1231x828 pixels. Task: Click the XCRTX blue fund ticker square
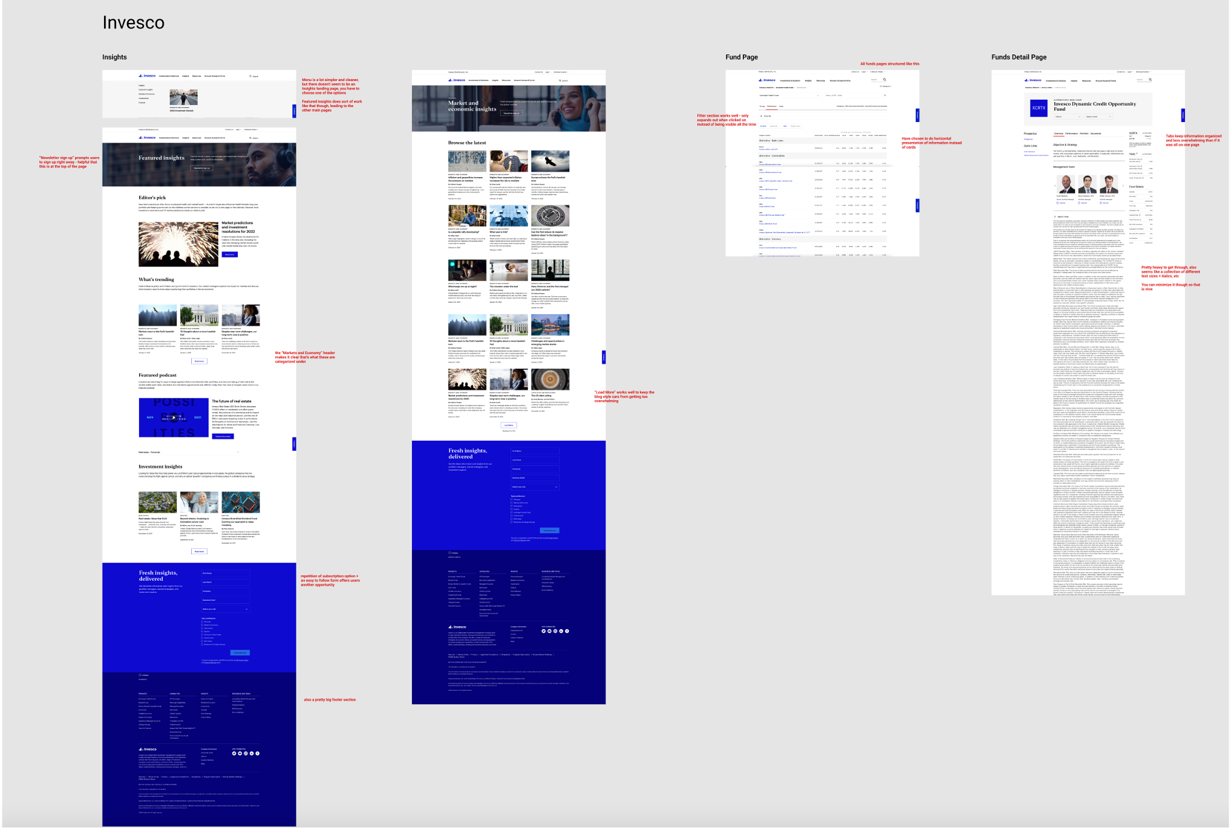coord(1039,108)
